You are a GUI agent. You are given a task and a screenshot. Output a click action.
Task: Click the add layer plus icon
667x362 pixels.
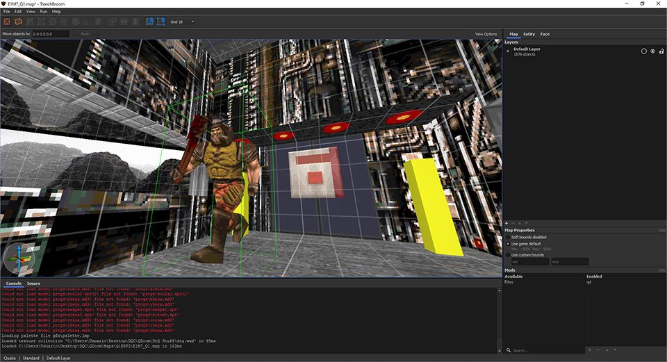click(507, 223)
